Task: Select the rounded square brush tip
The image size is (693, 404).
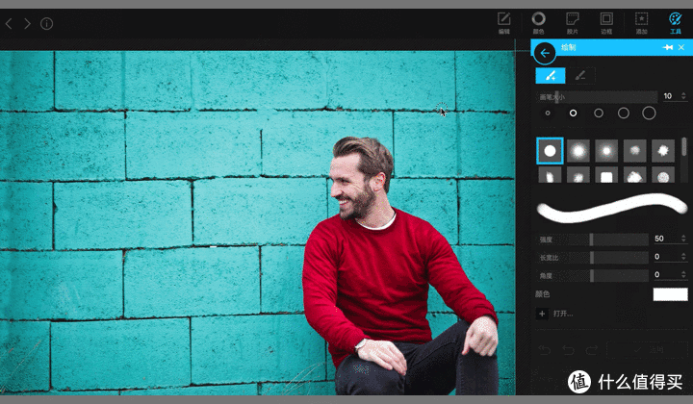Action: 606,175
